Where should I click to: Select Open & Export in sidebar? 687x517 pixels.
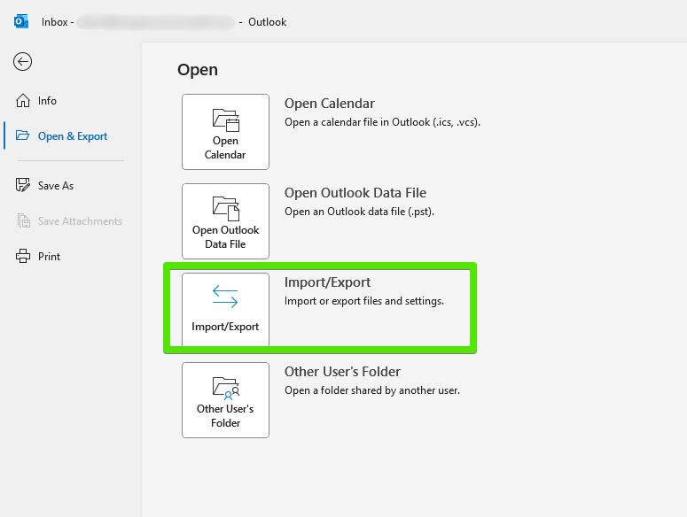click(70, 136)
